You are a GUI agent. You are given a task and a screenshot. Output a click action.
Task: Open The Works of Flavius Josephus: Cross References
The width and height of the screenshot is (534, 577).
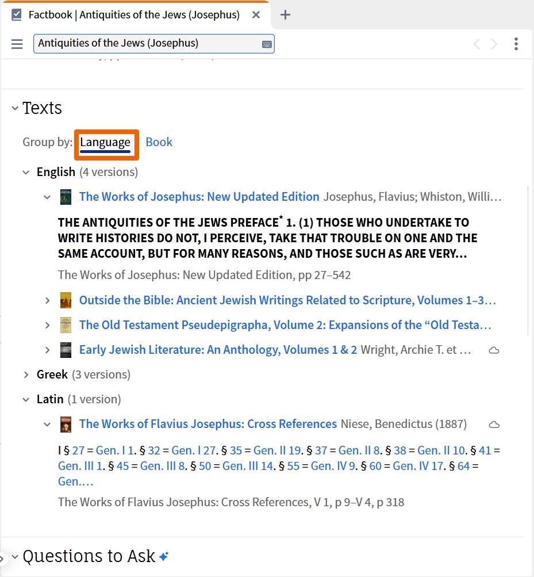208,424
